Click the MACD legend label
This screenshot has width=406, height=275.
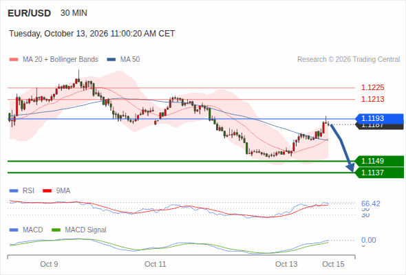coord(33,230)
